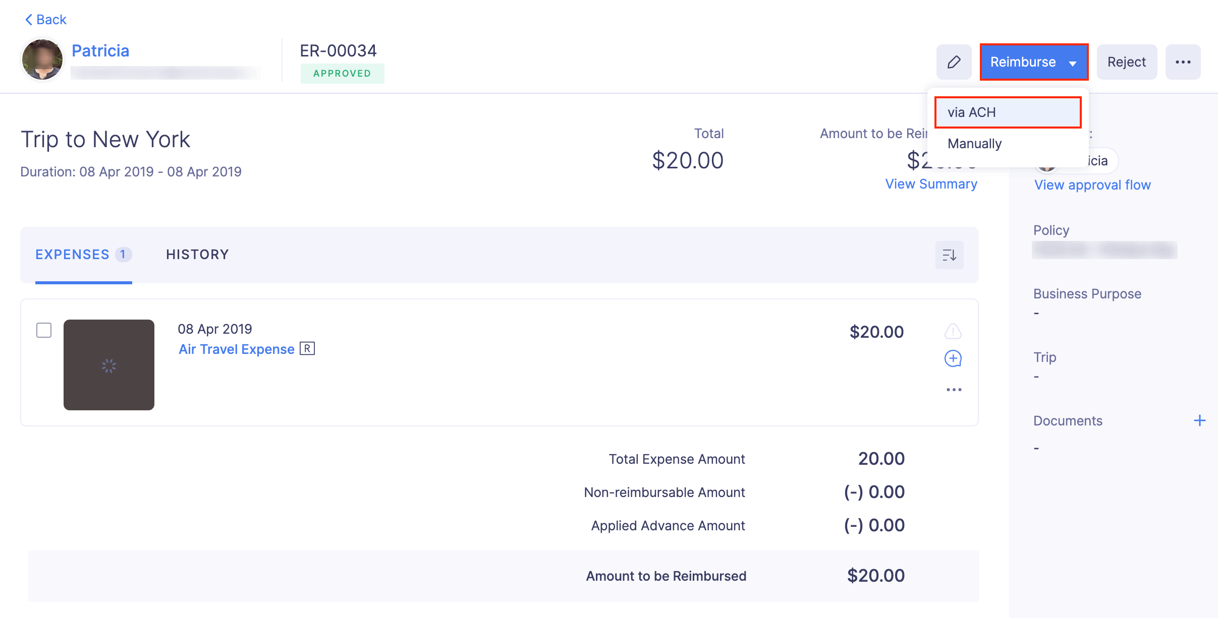Open the View Summary link
Image resolution: width=1218 pixels, height=618 pixels.
coord(931,184)
